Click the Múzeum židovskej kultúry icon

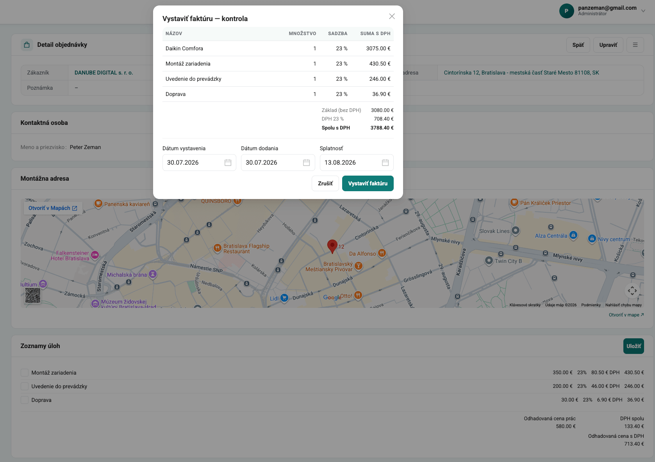click(95, 303)
